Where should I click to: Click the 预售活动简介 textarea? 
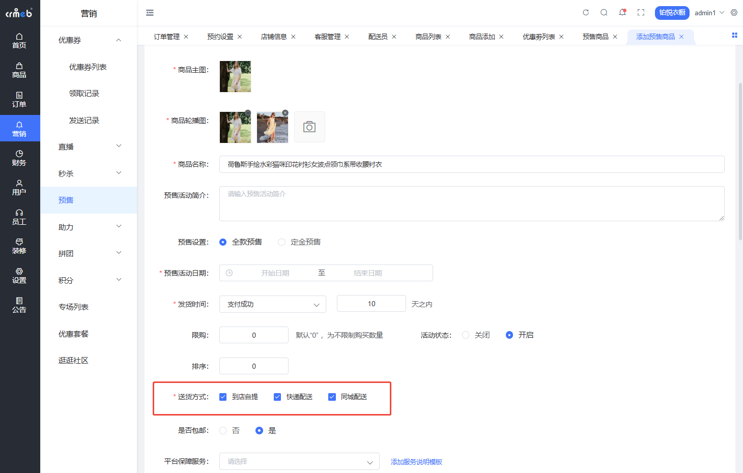tap(472, 203)
